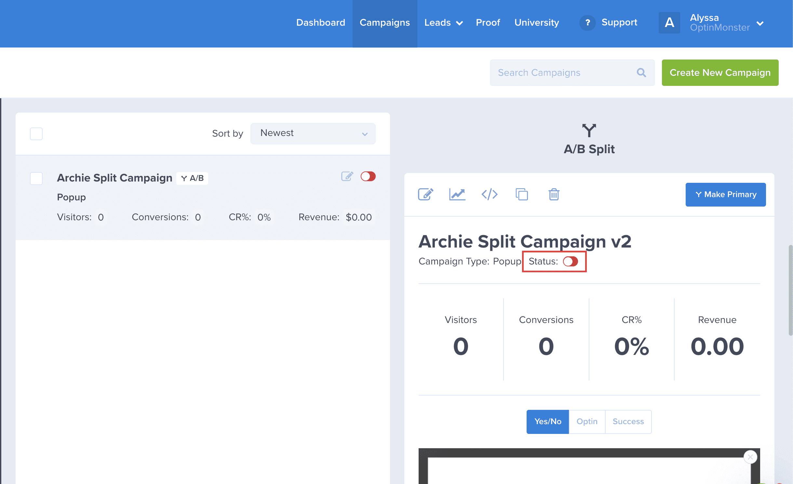Viewport: 793px width, 484px height.
Task: Click the edit pencil icon in detail panel
Action: [x=425, y=195]
